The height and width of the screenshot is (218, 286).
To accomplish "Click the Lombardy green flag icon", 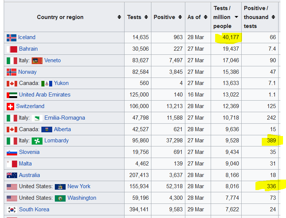I will (x=37, y=141).
